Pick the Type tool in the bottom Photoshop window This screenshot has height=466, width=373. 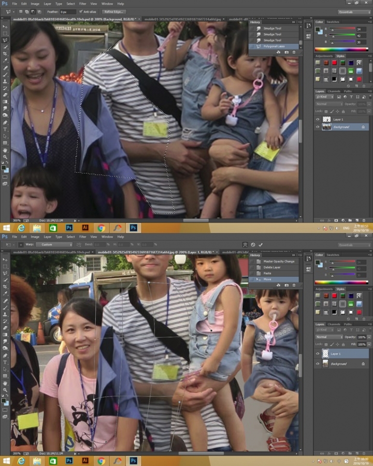(5, 362)
